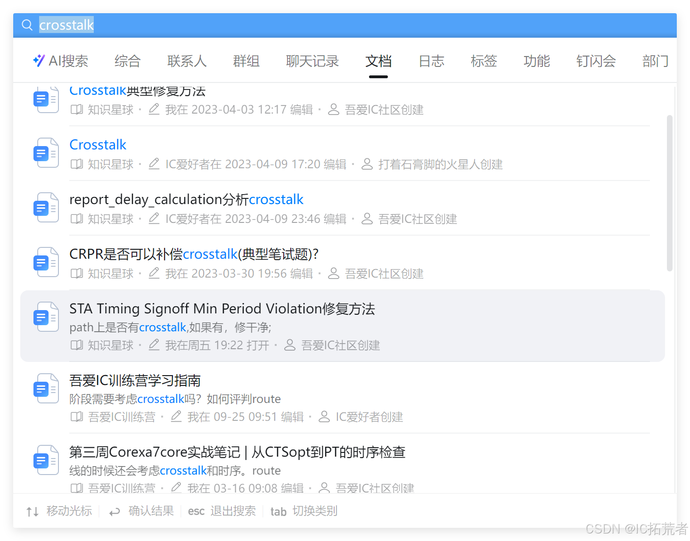The image size is (690, 541).
Task: Open 第三周Corexa7core实战笔记 document
Action: [237, 452]
